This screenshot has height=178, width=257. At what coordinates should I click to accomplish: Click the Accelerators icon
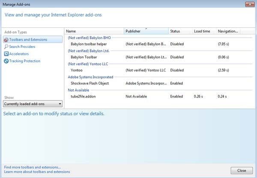[x=6, y=54]
